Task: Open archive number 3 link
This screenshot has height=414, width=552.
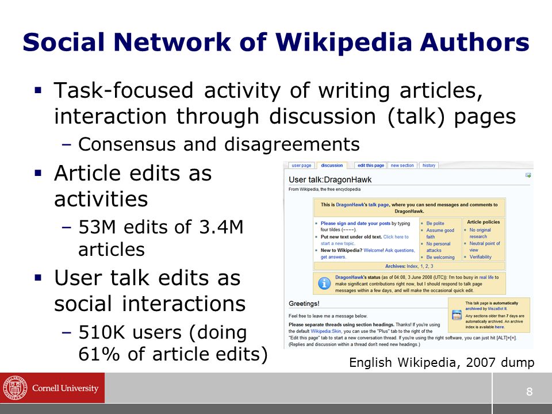Action: (x=432, y=266)
